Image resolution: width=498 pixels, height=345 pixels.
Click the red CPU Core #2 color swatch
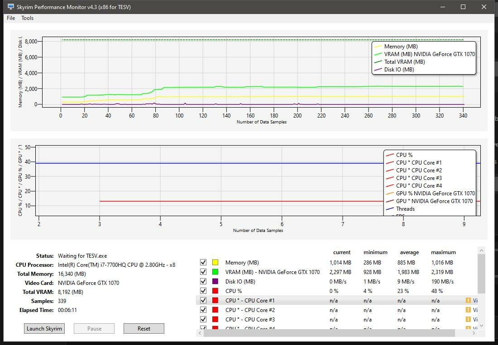point(215,310)
